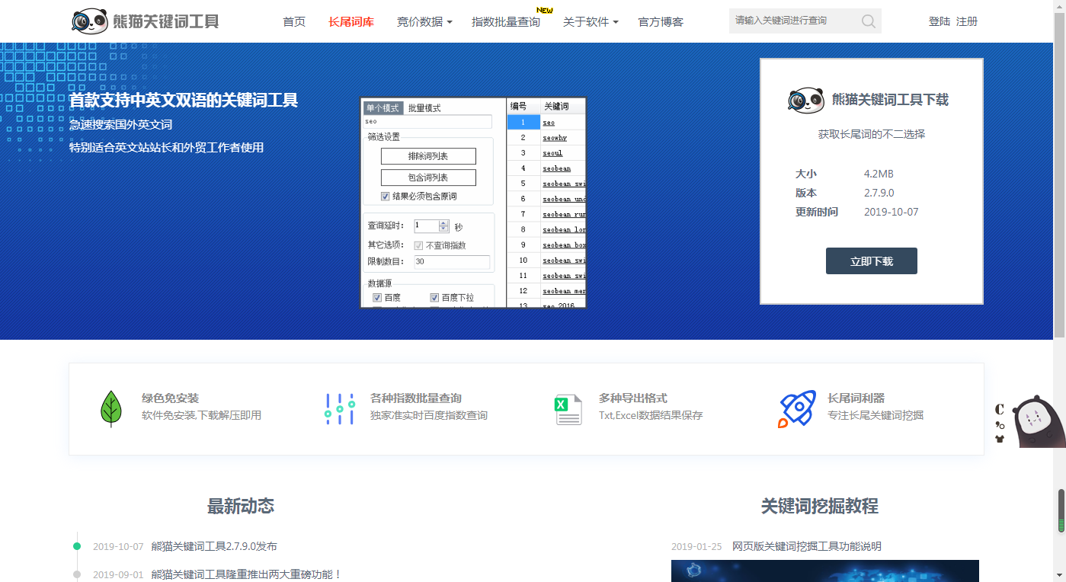Screen dimensions: 1066x582
Task: Click the 最新动态 section heading
Action: tap(241, 506)
